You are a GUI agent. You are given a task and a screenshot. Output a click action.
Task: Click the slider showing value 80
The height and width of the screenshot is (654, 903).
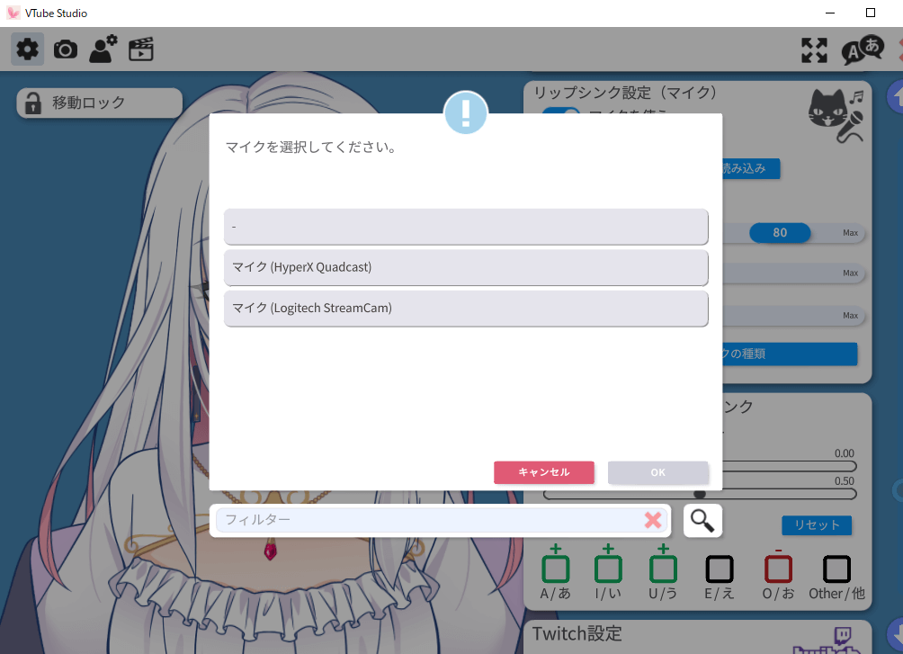coord(780,233)
